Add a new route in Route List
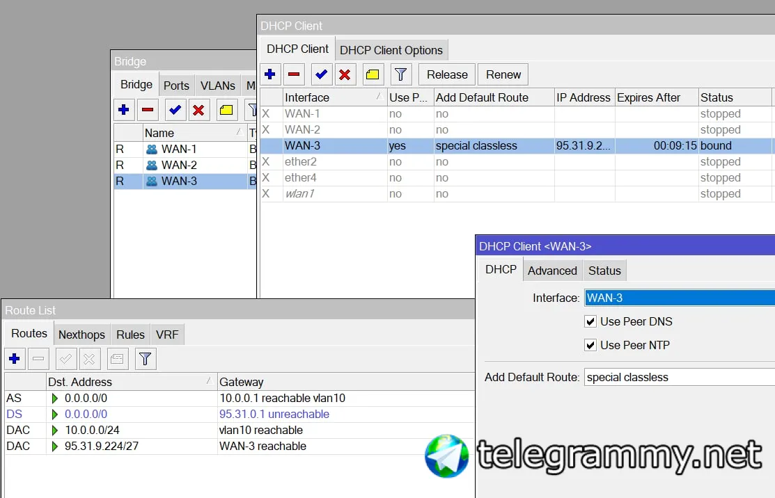Image resolution: width=775 pixels, height=498 pixels. point(15,359)
